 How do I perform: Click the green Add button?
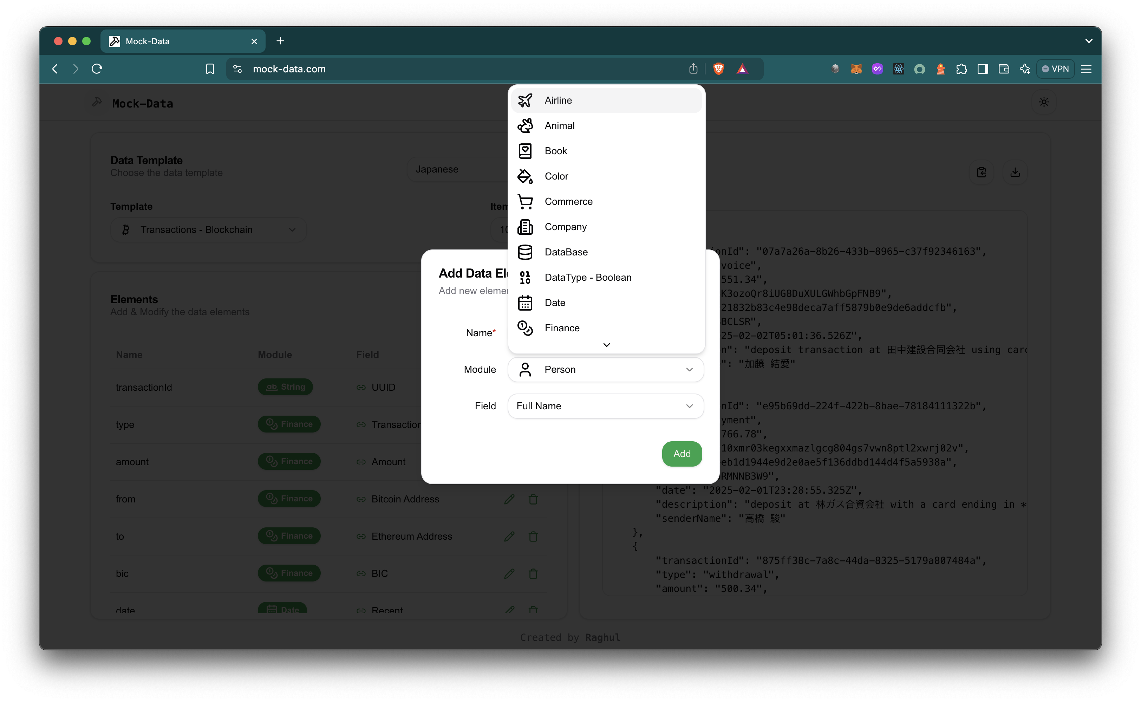682,454
